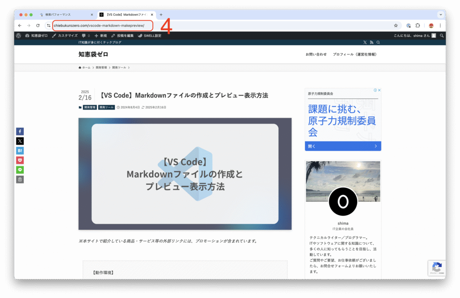
Task: Open the お問い合わせ navigation link
Action: click(316, 54)
